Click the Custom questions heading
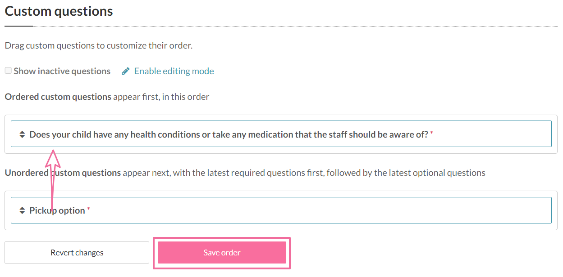 [x=59, y=11]
